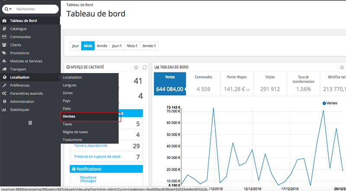Viewport: 346px width, 191px height.
Task: Click the Commandes credit card icon
Action: 4,37
